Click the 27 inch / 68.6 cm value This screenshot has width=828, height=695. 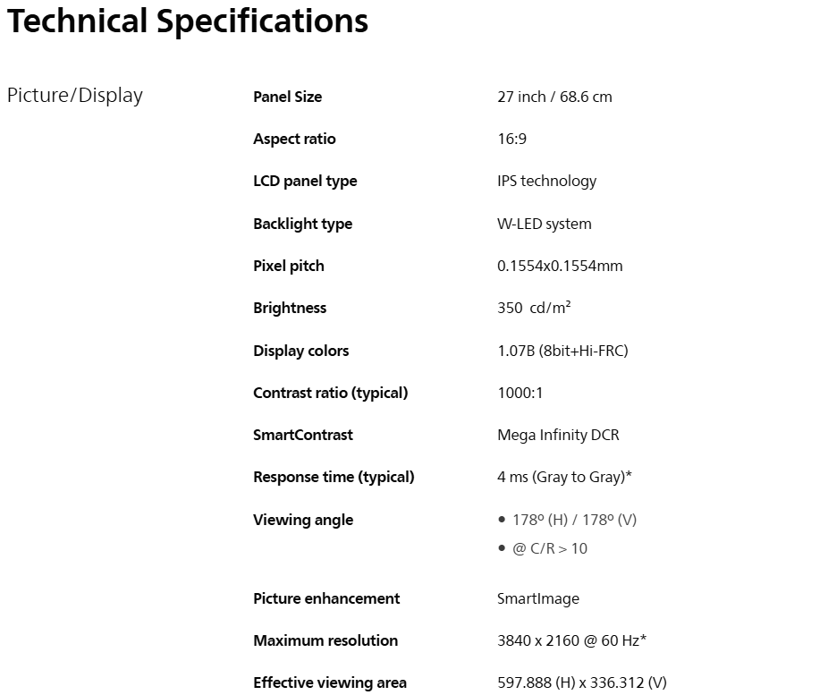click(x=554, y=97)
